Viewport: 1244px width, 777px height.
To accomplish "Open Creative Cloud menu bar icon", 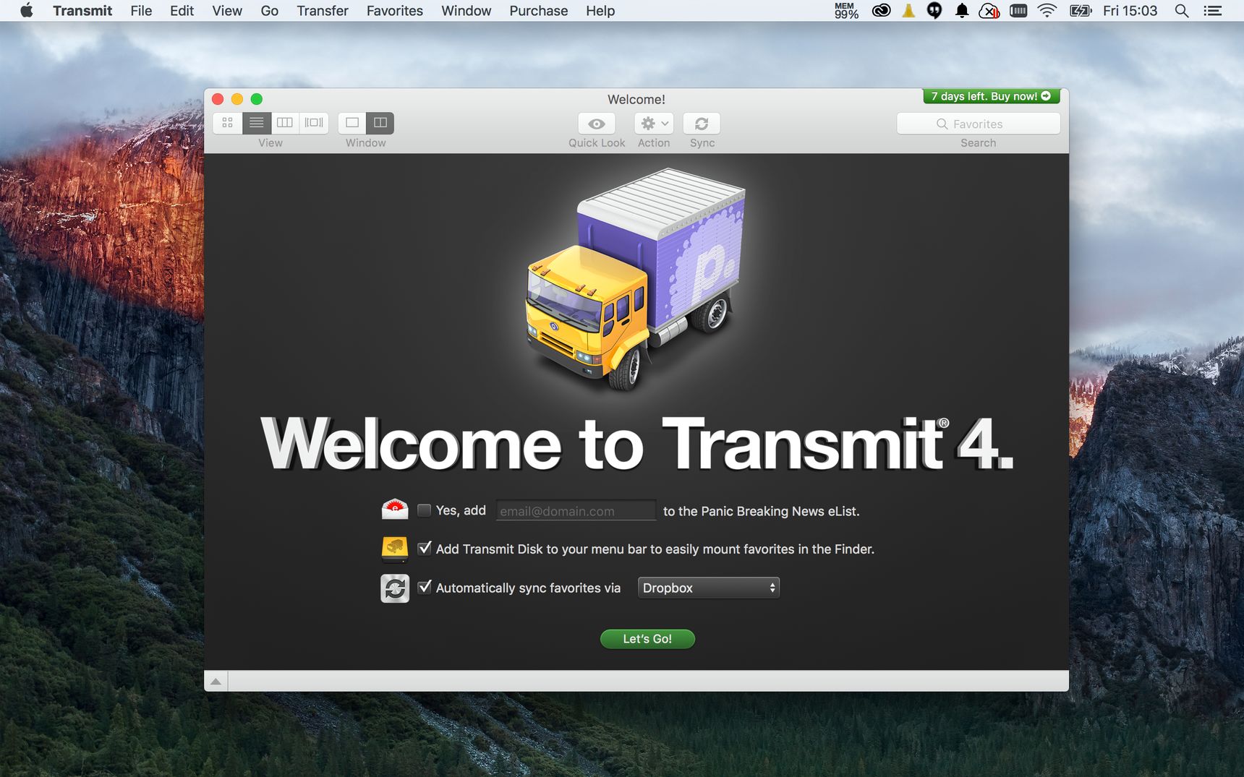I will (x=881, y=11).
